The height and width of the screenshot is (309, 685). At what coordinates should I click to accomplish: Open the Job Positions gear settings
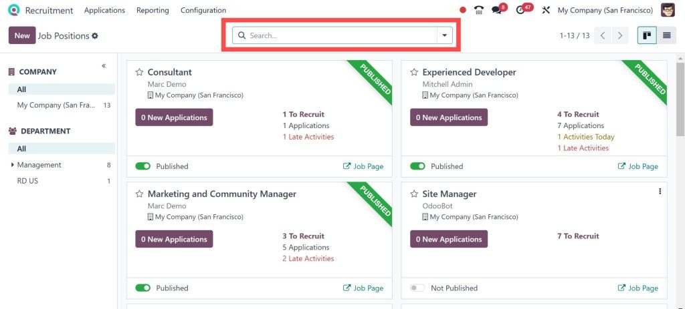point(95,36)
